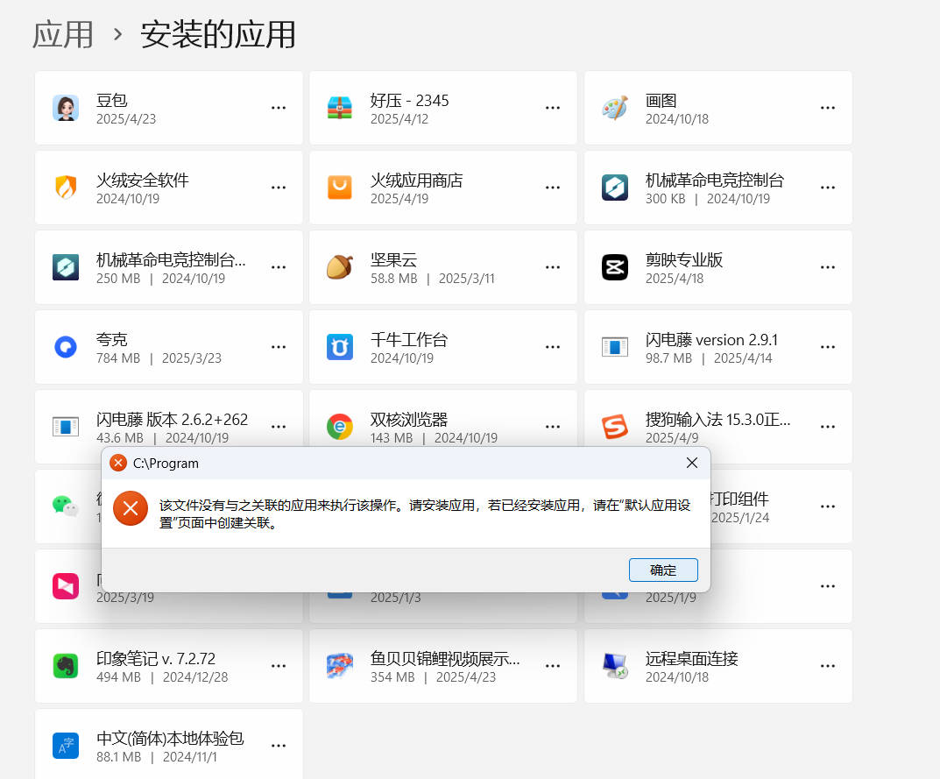Image resolution: width=940 pixels, height=779 pixels.
Task: Click the 搜狗输入法 15.3.0正... app name
Action: (x=717, y=419)
